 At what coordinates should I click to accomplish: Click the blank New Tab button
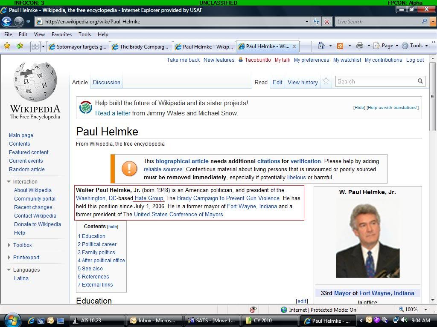pos(306,47)
